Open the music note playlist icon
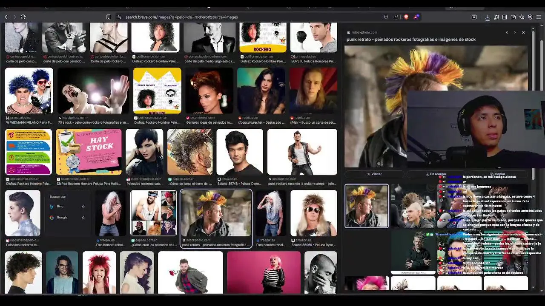The image size is (545, 306). pyautogui.click(x=496, y=17)
